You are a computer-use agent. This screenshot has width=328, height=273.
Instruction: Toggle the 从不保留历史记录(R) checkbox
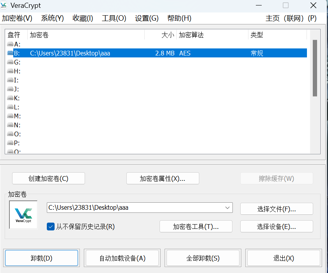tap(51, 227)
